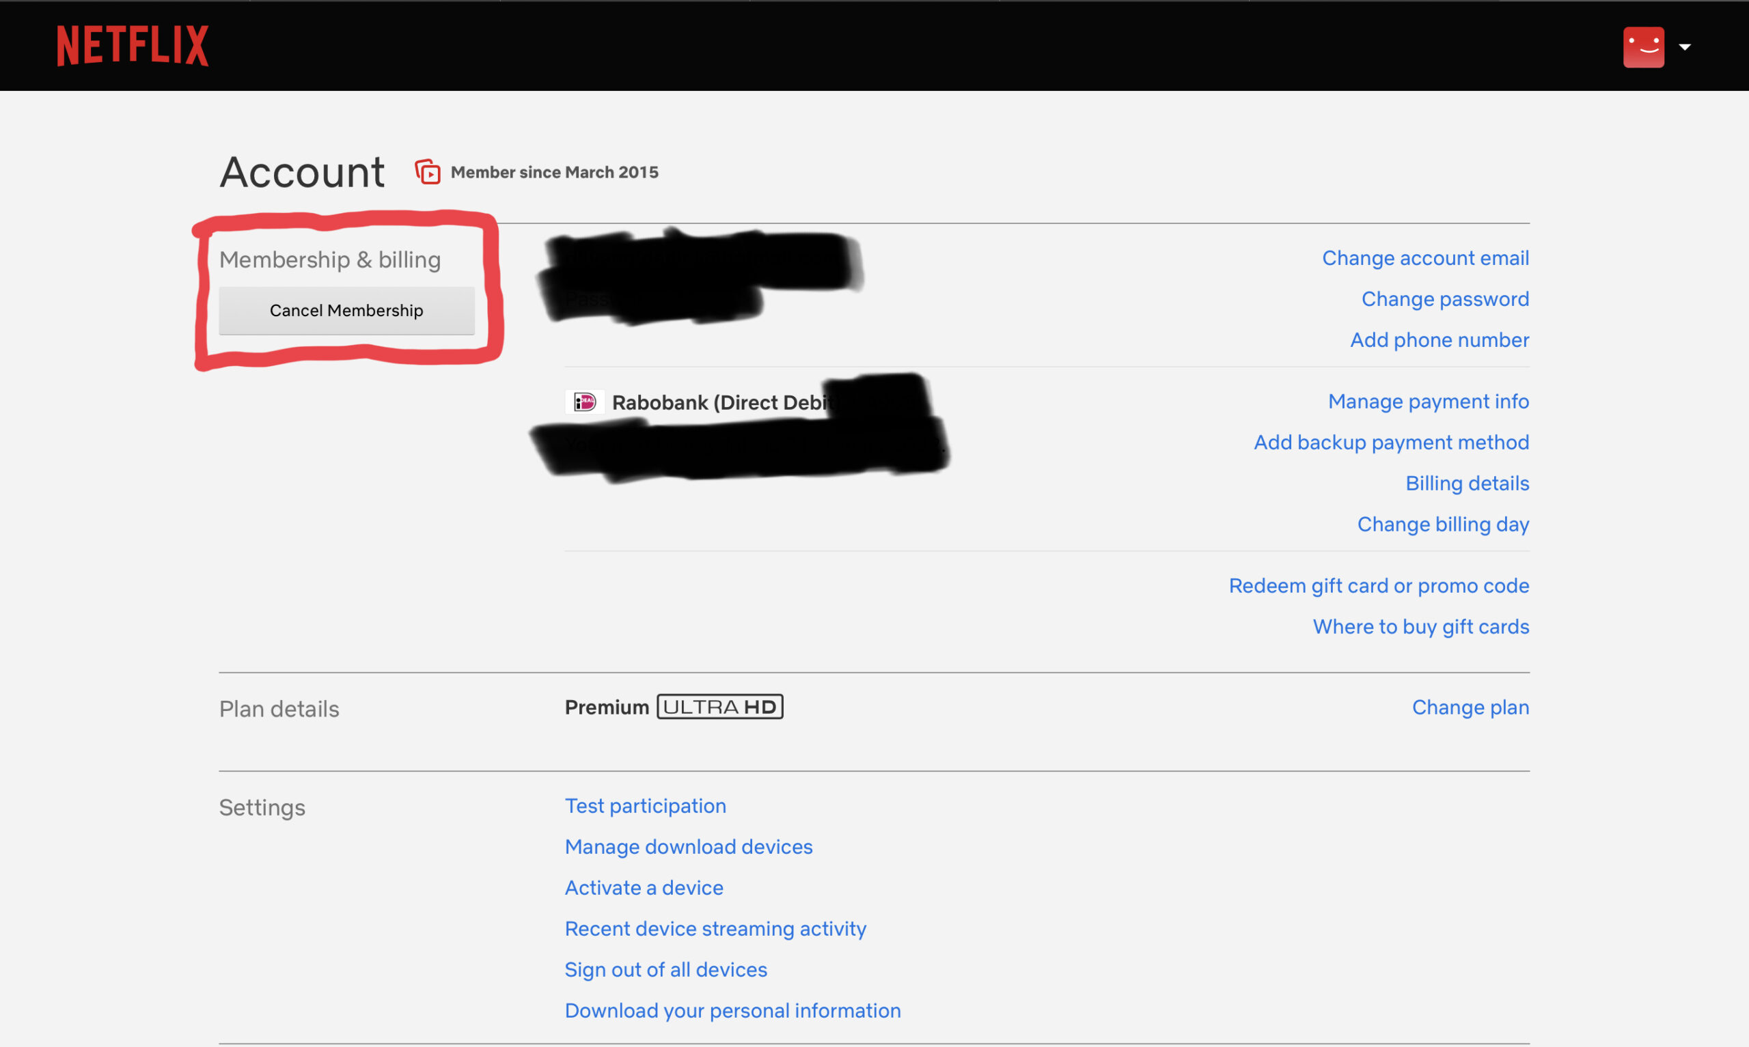The height and width of the screenshot is (1047, 1749).
Task: Click Add phone number link
Action: (x=1440, y=340)
